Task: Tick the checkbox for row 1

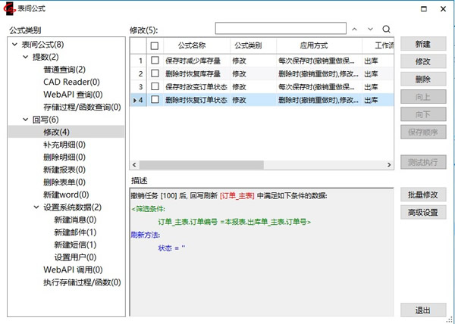Action: (155, 61)
